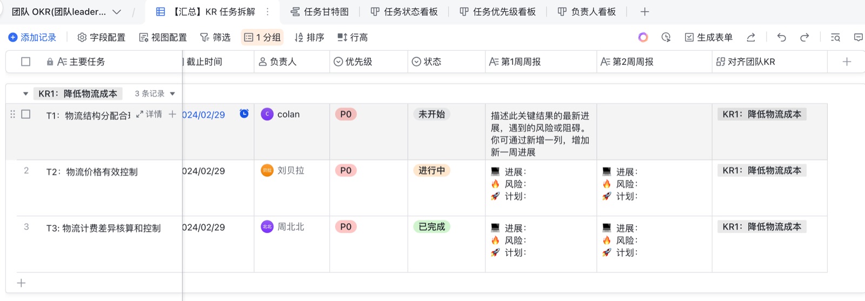Viewport: 865px width, 301px height.
Task: Open 详情 for T1 record
Action: pyautogui.click(x=149, y=114)
